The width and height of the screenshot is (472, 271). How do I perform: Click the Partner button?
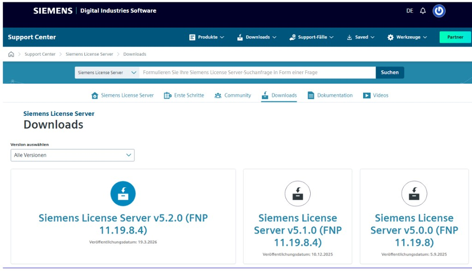tap(455, 37)
